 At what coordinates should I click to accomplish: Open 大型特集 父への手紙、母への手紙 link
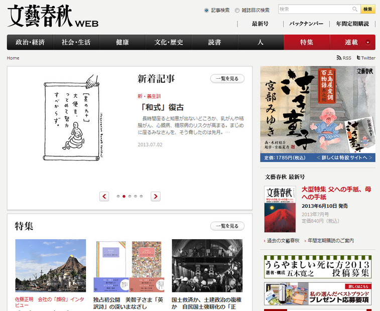click(x=336, y=193)
